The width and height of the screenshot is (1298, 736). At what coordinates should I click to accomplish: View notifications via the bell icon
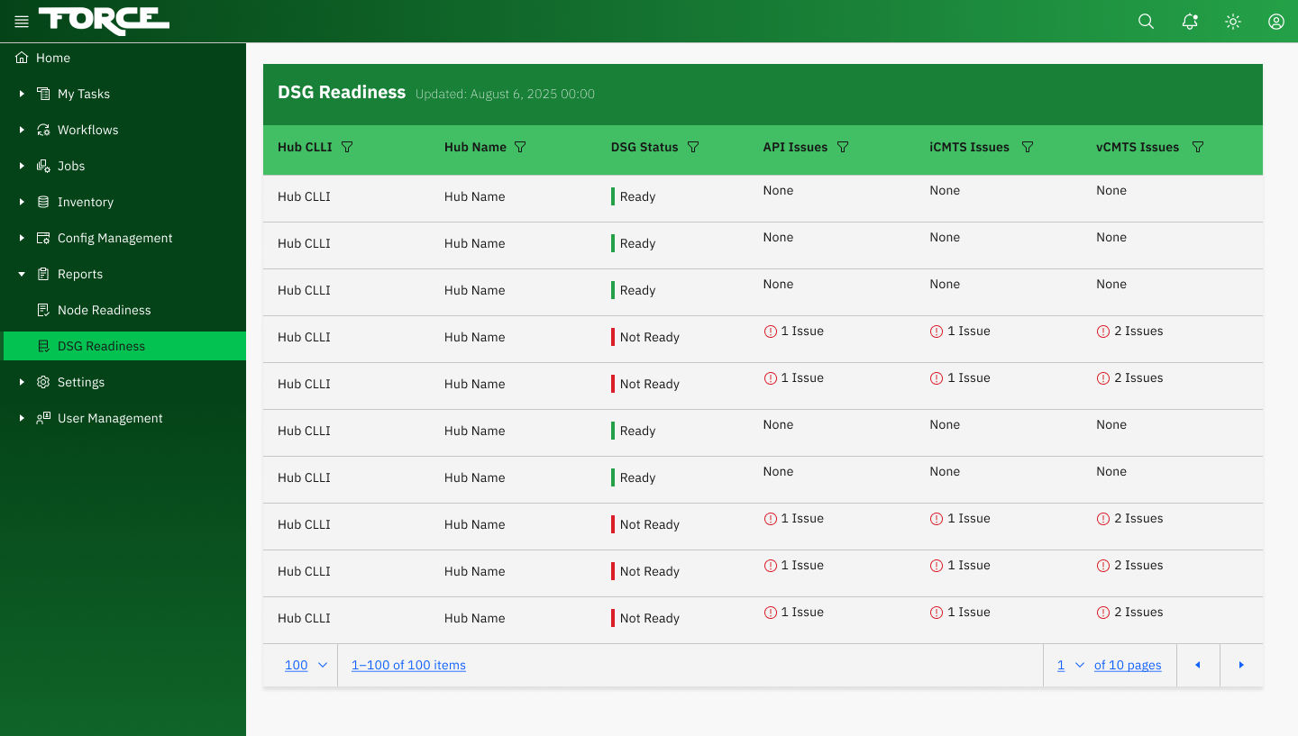pos(1189,21)
